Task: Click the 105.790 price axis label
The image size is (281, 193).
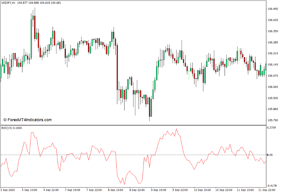Action: [x=273, y=120]
